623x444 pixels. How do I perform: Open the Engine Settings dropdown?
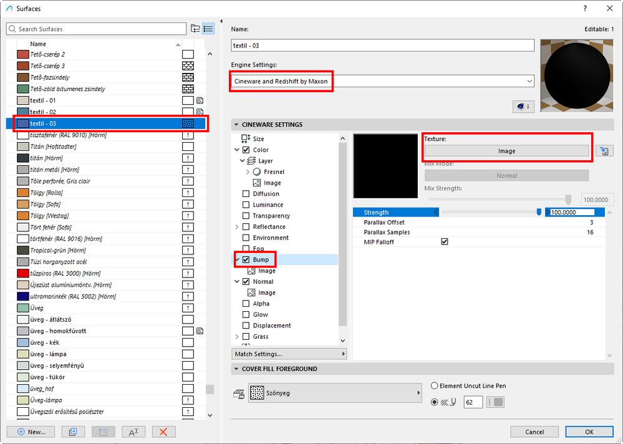coord(382,81)
